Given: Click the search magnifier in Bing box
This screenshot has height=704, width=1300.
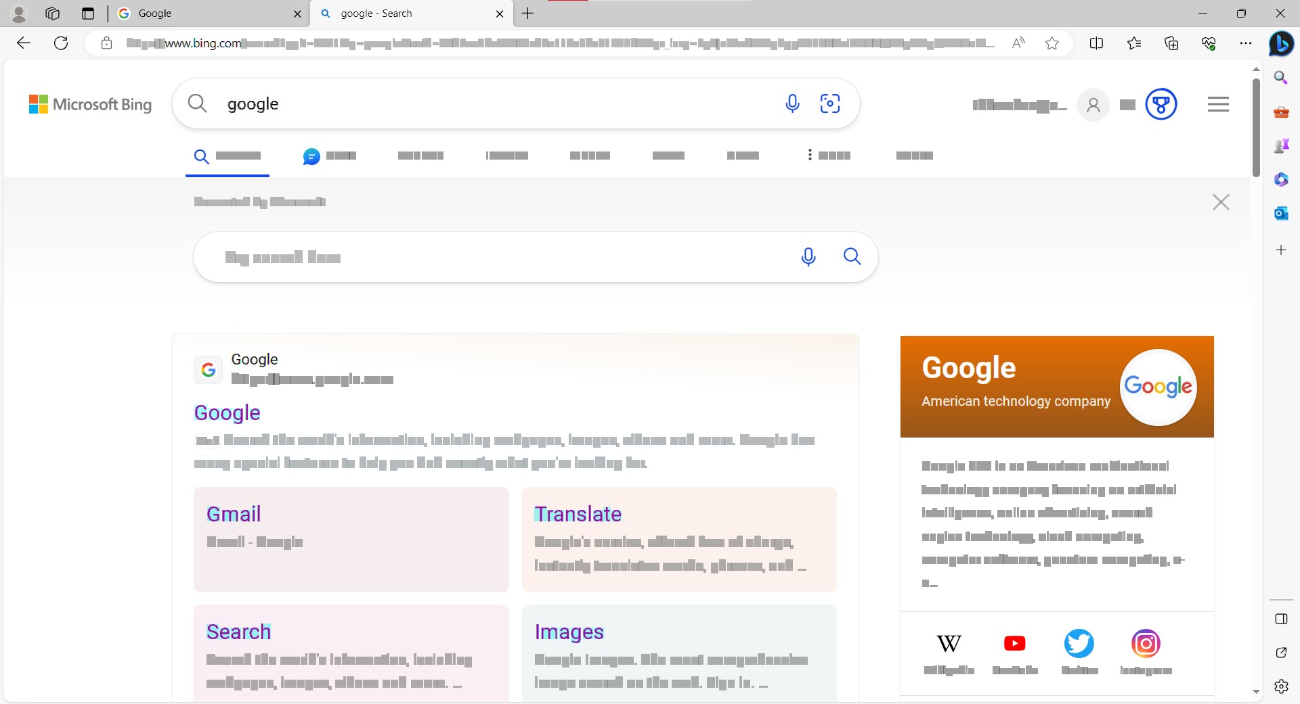Looking at the screenshot, I should (x=197, y=103).
